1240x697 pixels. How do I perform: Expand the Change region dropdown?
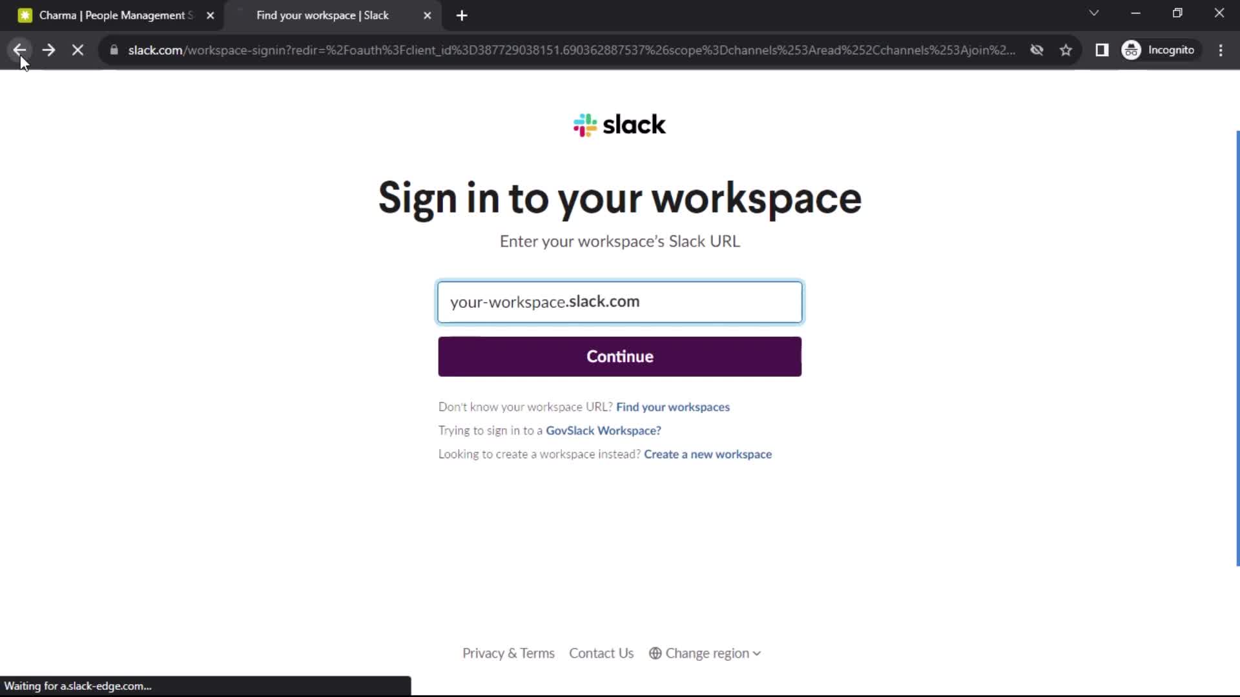coord(705,653)
